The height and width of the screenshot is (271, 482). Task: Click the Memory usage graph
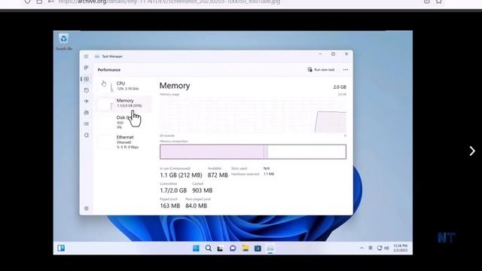pyautogui.click(x=253, y=115)
